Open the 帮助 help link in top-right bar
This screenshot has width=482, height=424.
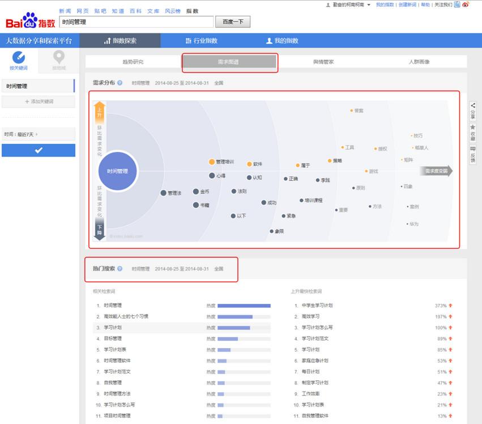425,5
